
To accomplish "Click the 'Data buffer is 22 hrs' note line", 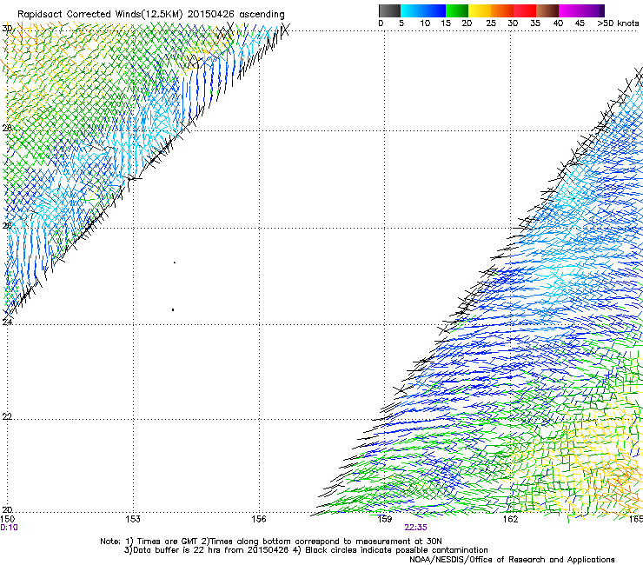I will pyautogui.click(x=306, y=550).
